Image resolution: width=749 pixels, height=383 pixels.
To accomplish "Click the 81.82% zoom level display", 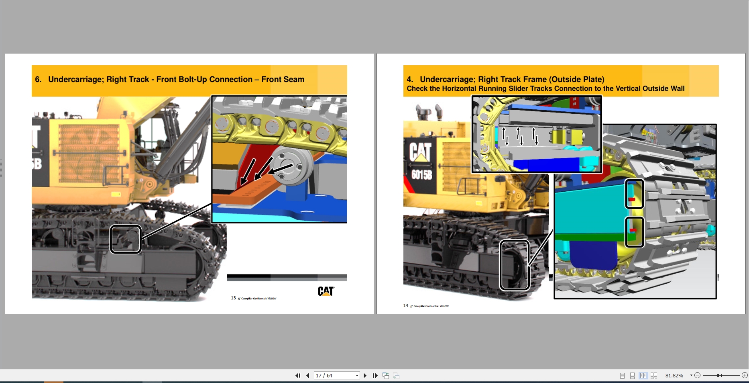I will [x=674, y=375].
